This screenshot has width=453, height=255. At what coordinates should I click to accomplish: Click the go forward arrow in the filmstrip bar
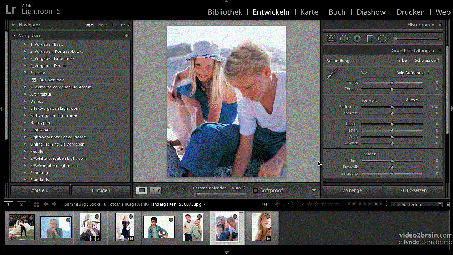click(x=54, y=204)
